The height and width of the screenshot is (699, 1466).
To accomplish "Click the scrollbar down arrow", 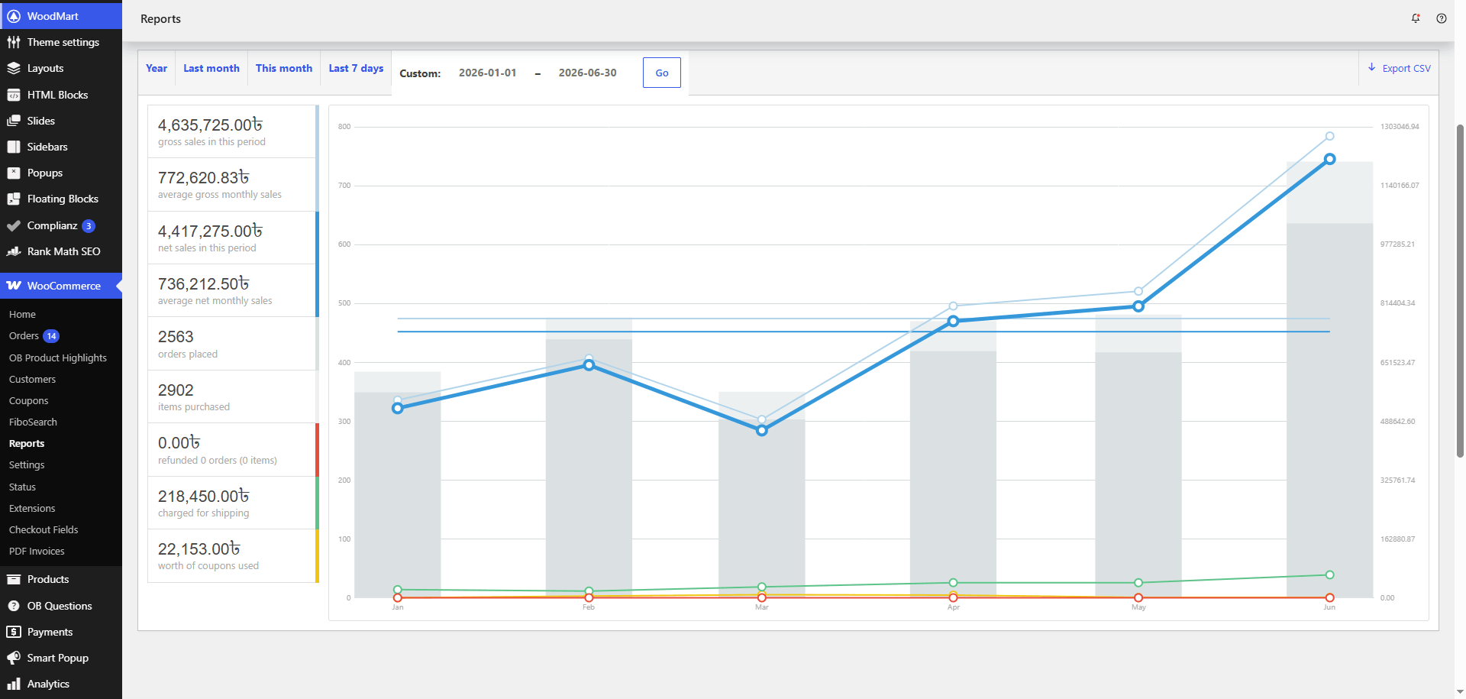I will [1460, 693].
